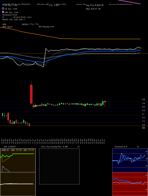Click the 69.44 label on Stochastics chart

tap(144, 156)
